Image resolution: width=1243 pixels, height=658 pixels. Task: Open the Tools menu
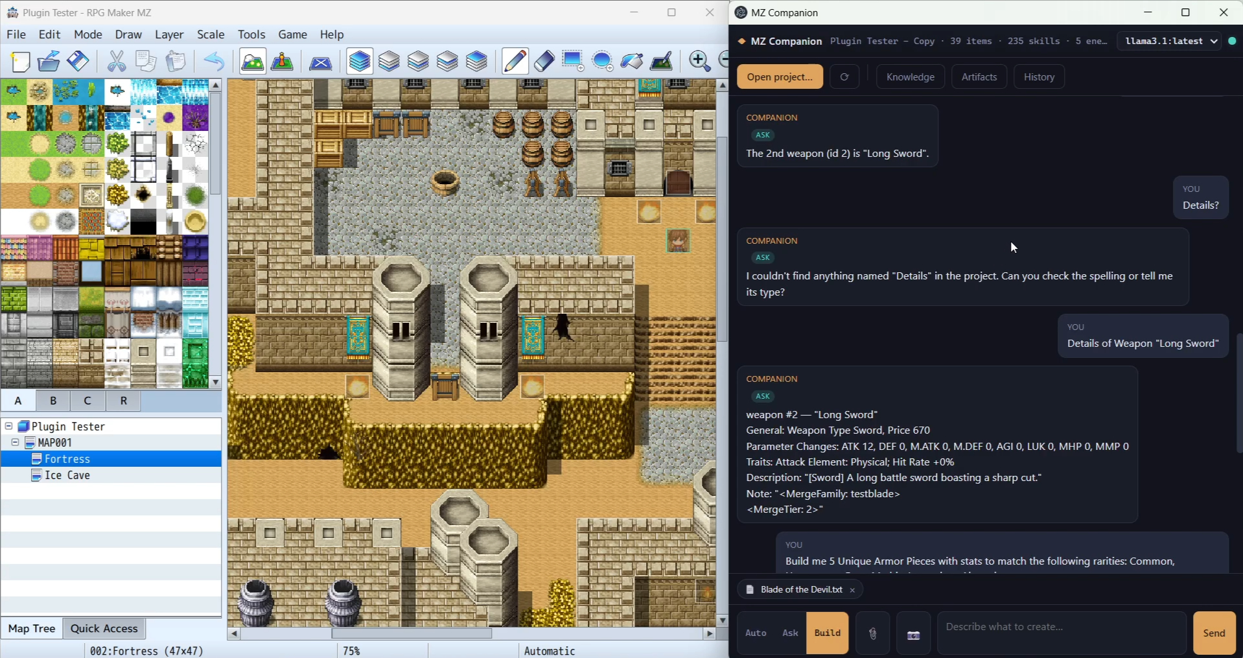coord(251,34)
